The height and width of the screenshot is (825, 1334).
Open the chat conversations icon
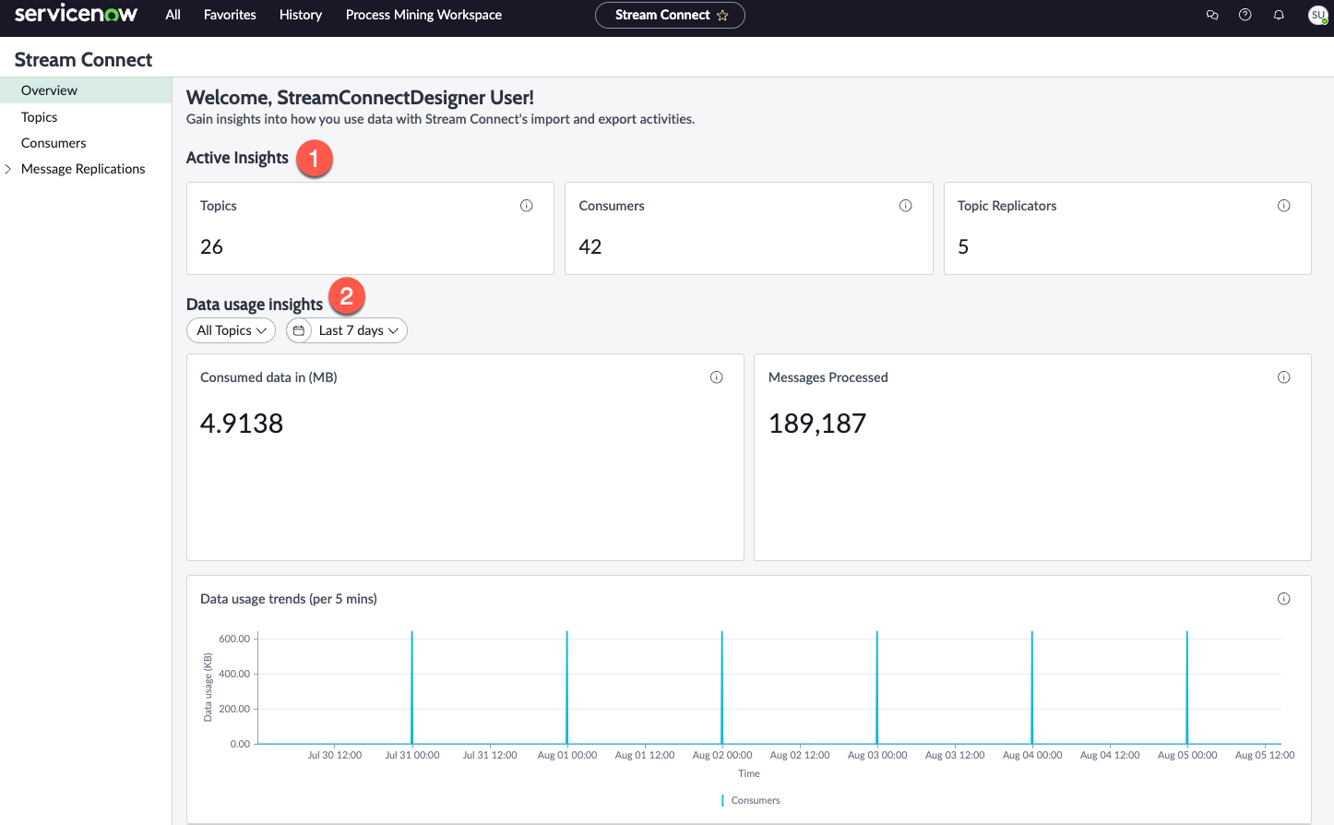click(x=1212, y=15)
